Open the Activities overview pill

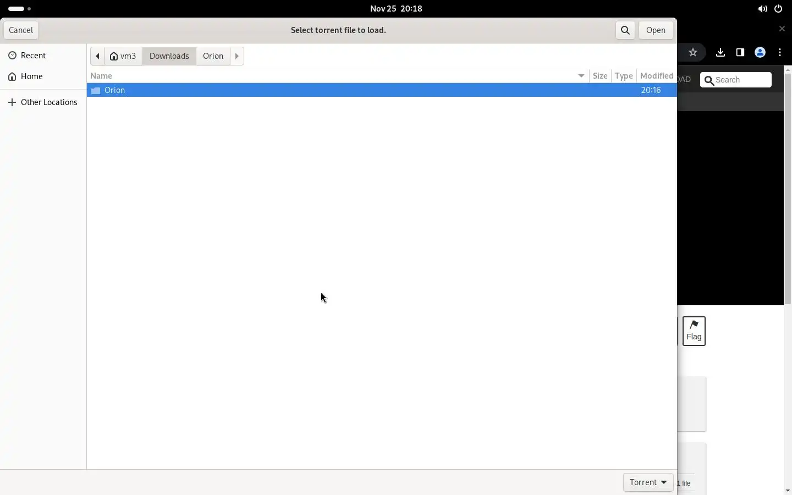[x=20, y=9]
